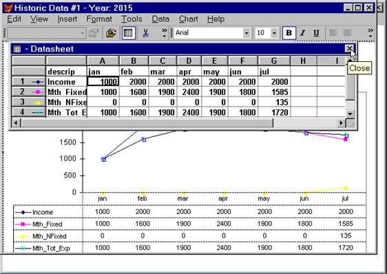Expand more formatting toolbar buttons chevron
This screenshot has height=274, width=387.
[370, 33]
